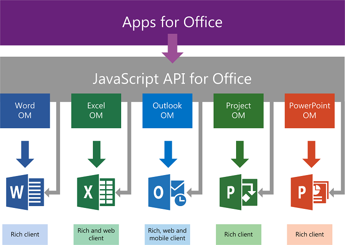Select the Excel OM box
This screenshot has height=245, width=345.
(x=96, y=111)
